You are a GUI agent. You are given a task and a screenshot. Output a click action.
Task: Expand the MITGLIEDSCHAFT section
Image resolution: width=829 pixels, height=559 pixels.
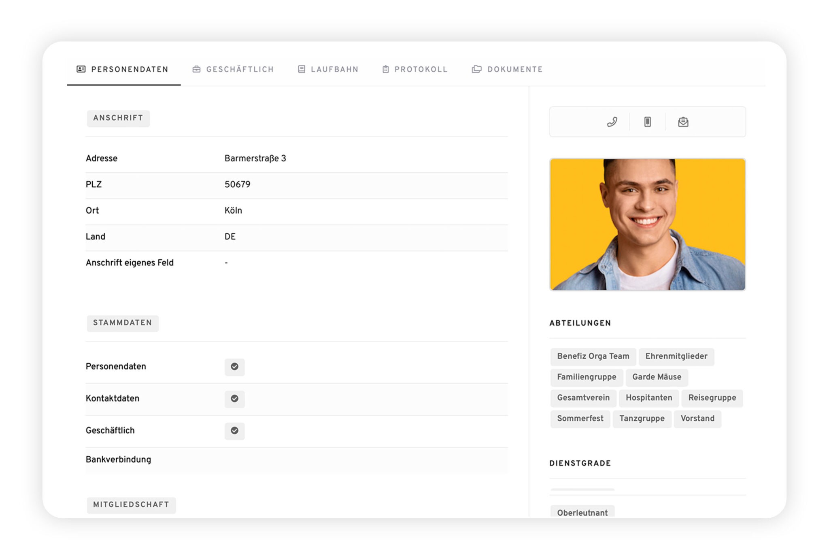pyautogui.click(x=131, y=504)
